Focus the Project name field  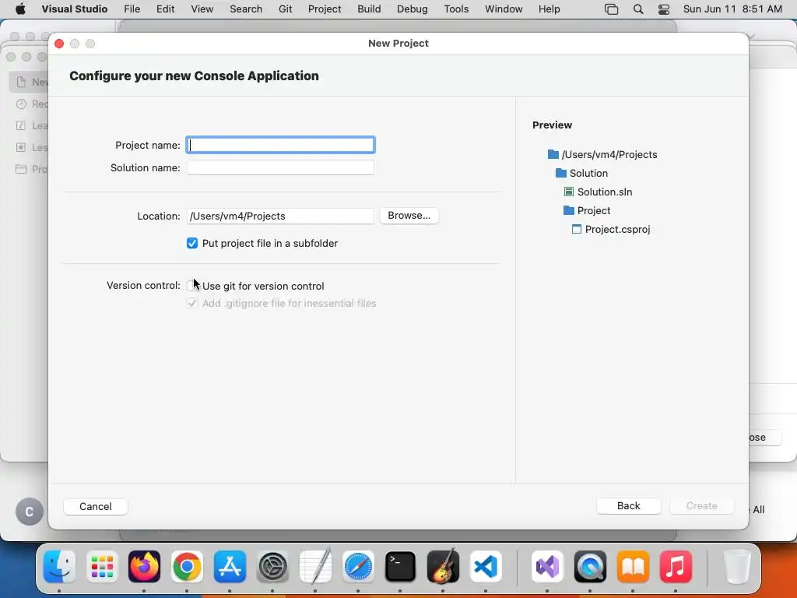click(280, 145)
